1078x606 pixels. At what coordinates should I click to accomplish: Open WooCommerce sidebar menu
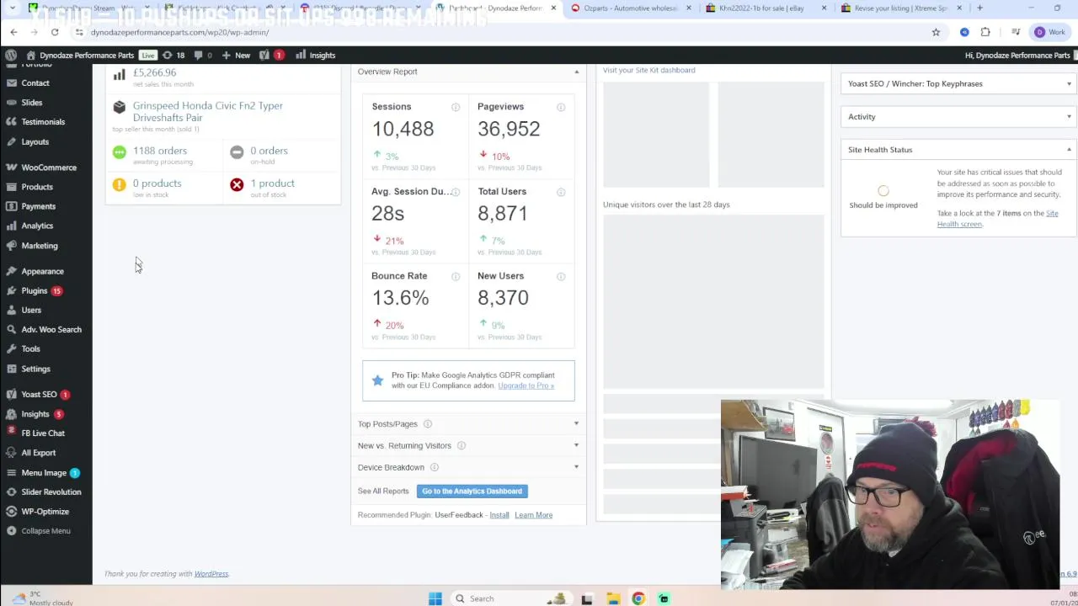[49, 167]
